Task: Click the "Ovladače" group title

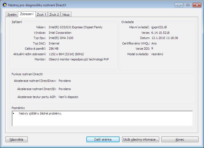Action: (x=128, y=22)
